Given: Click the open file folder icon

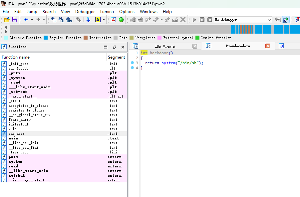Looking at the screenshot, I should [x=7, y=20].
